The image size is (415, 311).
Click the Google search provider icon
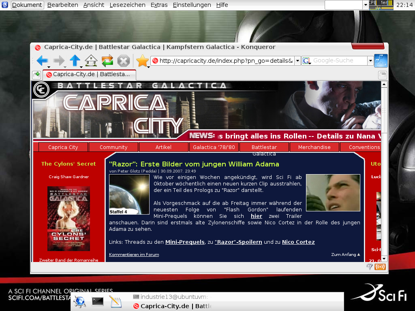click(x=306, y=61)
